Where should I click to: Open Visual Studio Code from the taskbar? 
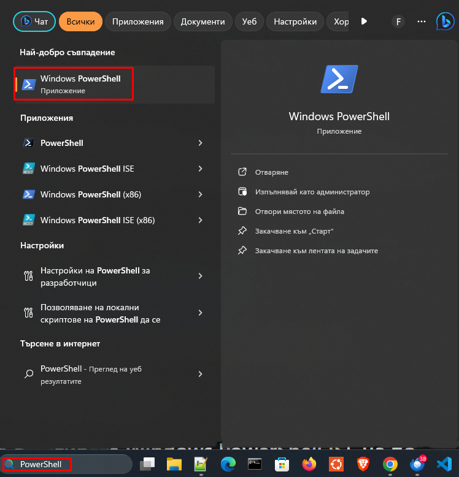(444, 464)
